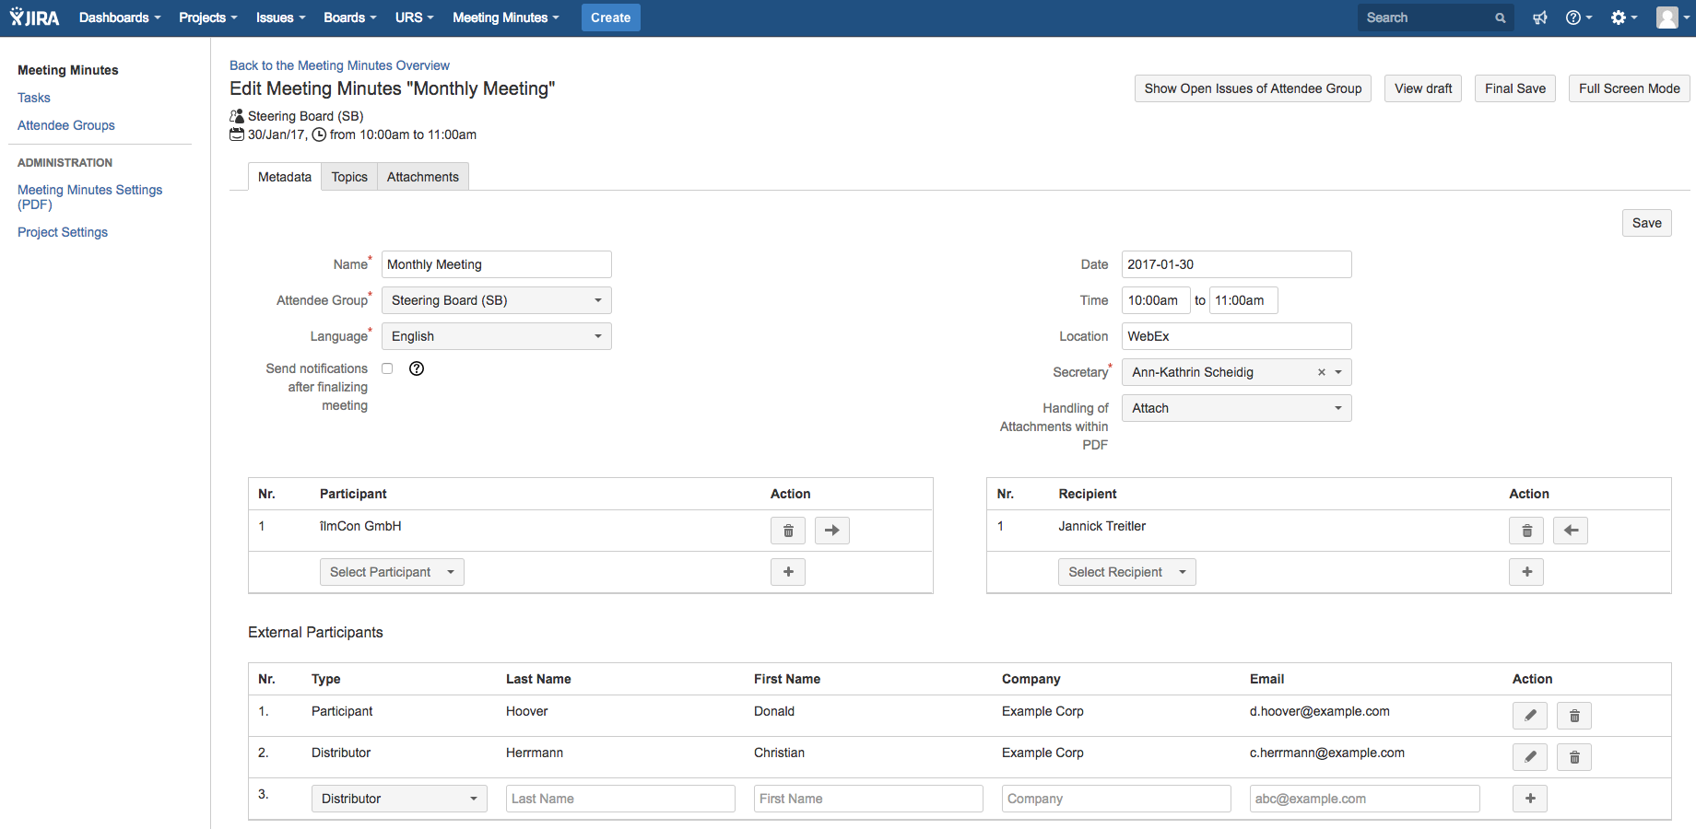Click the start time field 10:00am

pos(1156,300)
